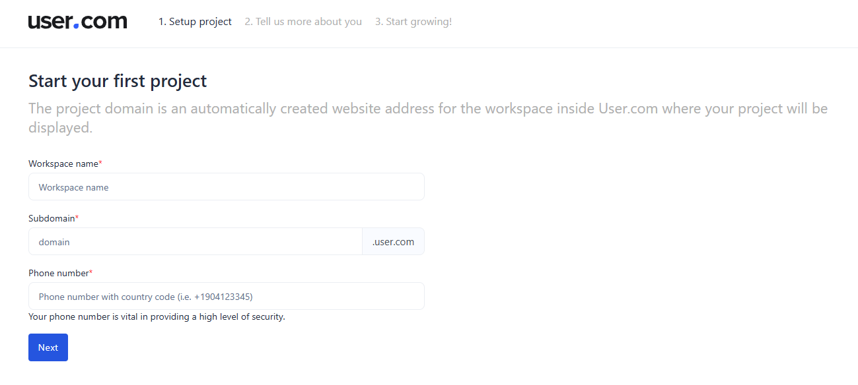Focus the Workspace name input field
Image resolution: width=858 pixels, height=385 pixels.
coord(226,187)
